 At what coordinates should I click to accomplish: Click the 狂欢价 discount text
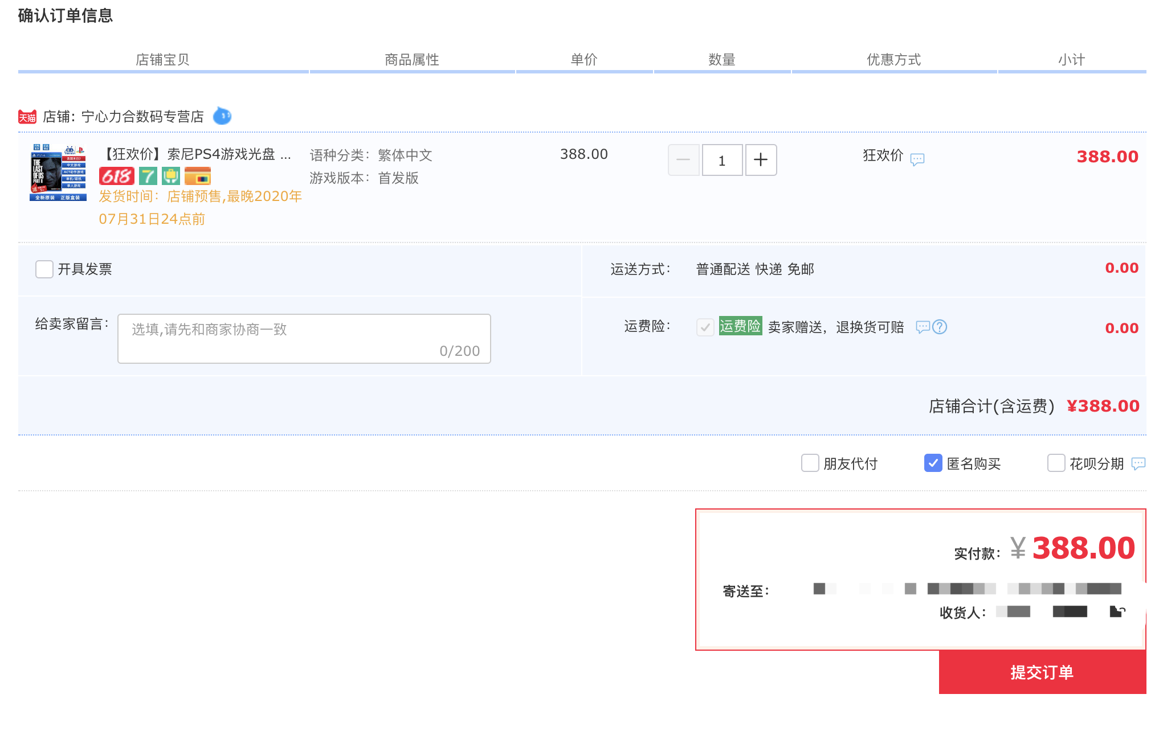click(883, 155)
